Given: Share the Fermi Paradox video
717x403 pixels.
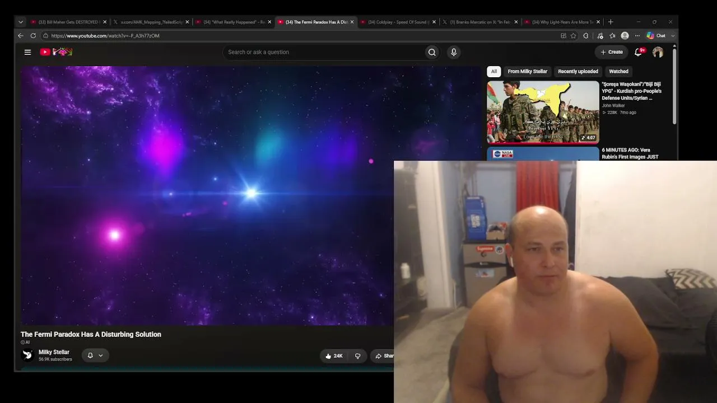Looking at the screenshot, I should point(384,356).
